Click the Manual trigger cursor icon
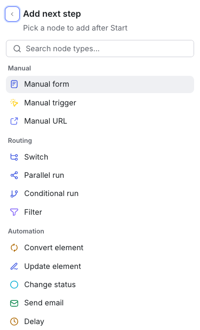 click(14, 103)
